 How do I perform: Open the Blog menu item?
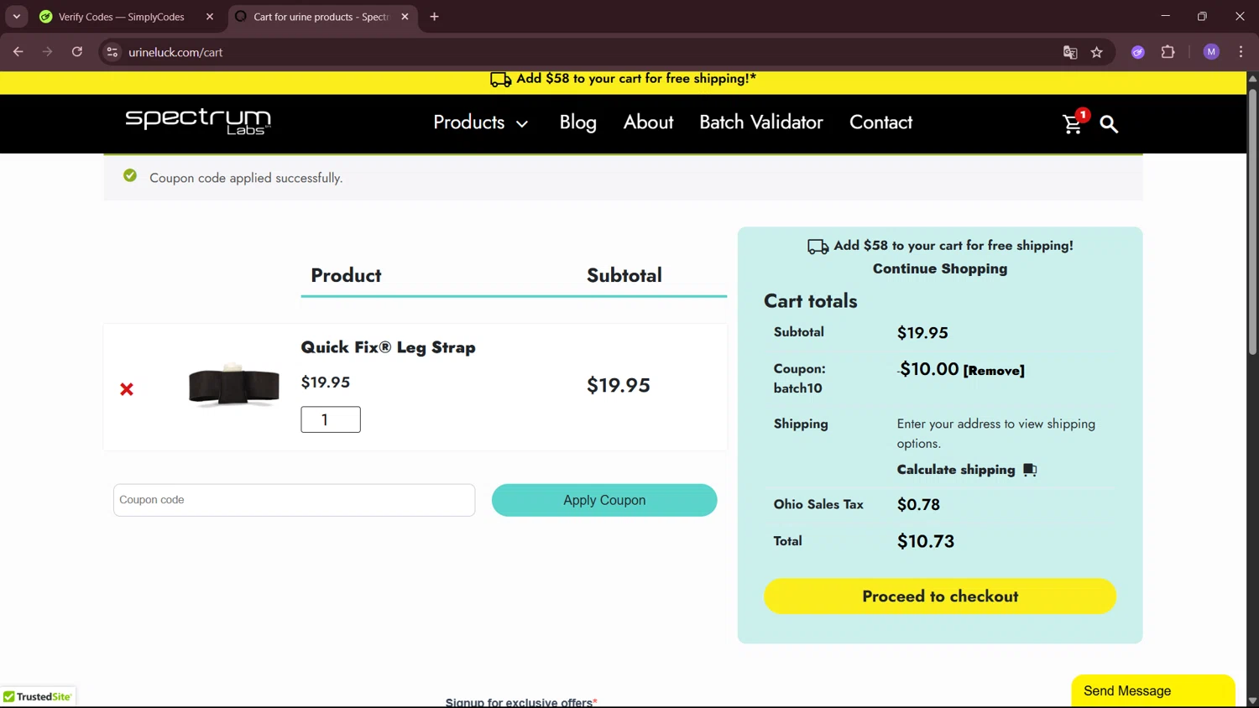point(578,122)
